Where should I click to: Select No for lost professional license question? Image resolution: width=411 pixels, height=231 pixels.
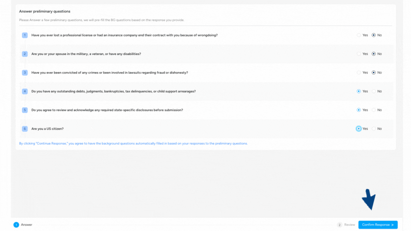[x=374, y=35]
